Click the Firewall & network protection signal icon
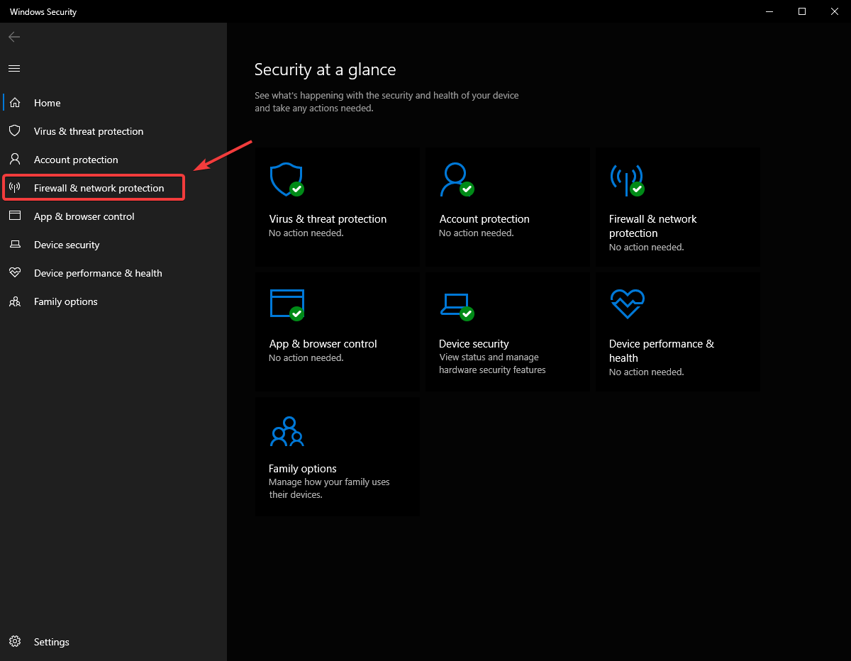Viewport: 851px width, 661px height. (x=626, y=178)
